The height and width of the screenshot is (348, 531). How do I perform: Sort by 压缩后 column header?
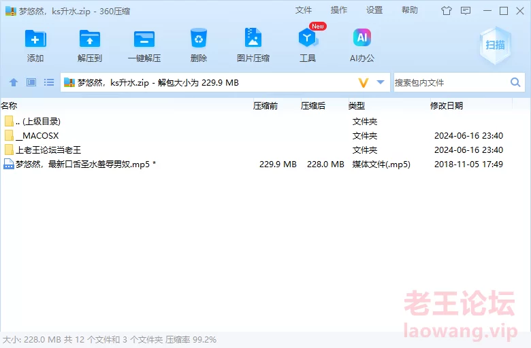pos(313,106)
